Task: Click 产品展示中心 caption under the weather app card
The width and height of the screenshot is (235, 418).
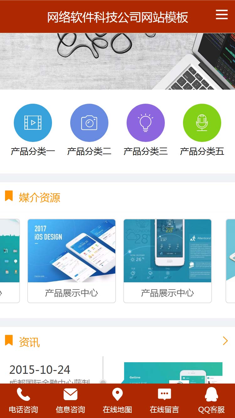Action: click(x=168, y=293)
